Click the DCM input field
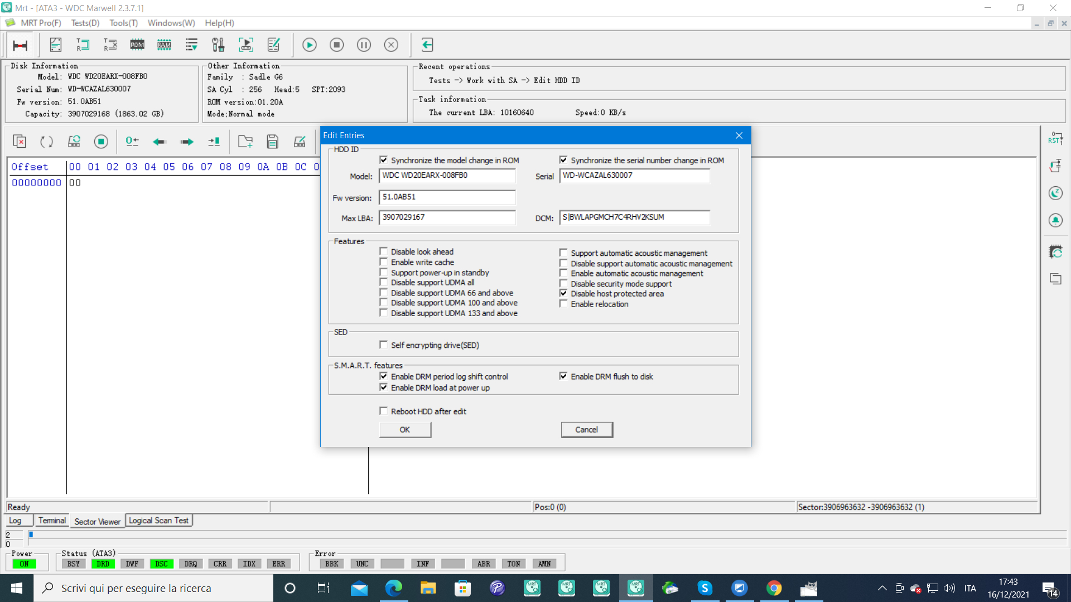Screen dimensions: 1071x602 pos(635,217)
